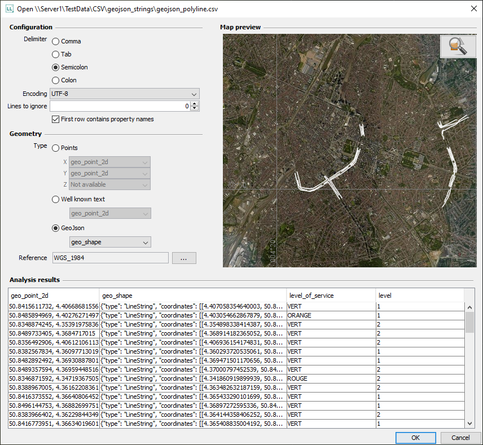The image size is (483, 445).
Task: Click cell 50.8489733405, 4.3684717015
Action: pyautogui.click(x=54, y=333)
